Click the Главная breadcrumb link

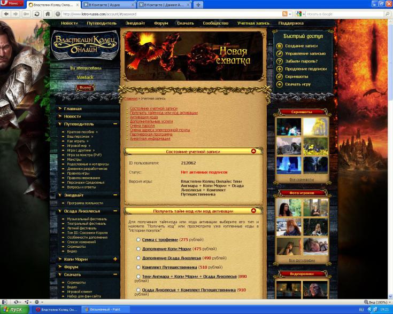[x=131, y=99]
